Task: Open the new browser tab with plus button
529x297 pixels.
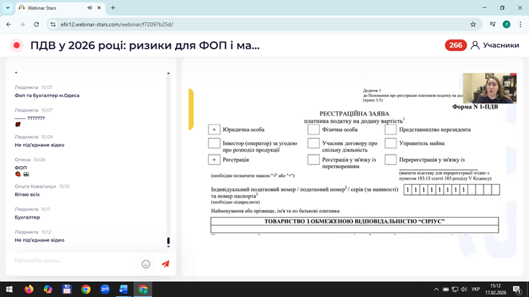Action: [x=113, y=8]
